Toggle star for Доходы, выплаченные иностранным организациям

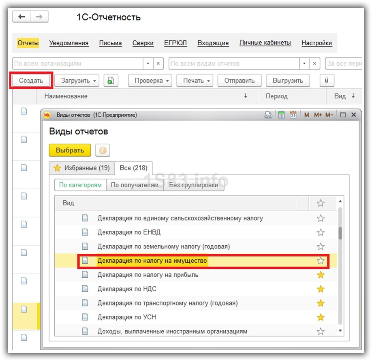(321, 331)
